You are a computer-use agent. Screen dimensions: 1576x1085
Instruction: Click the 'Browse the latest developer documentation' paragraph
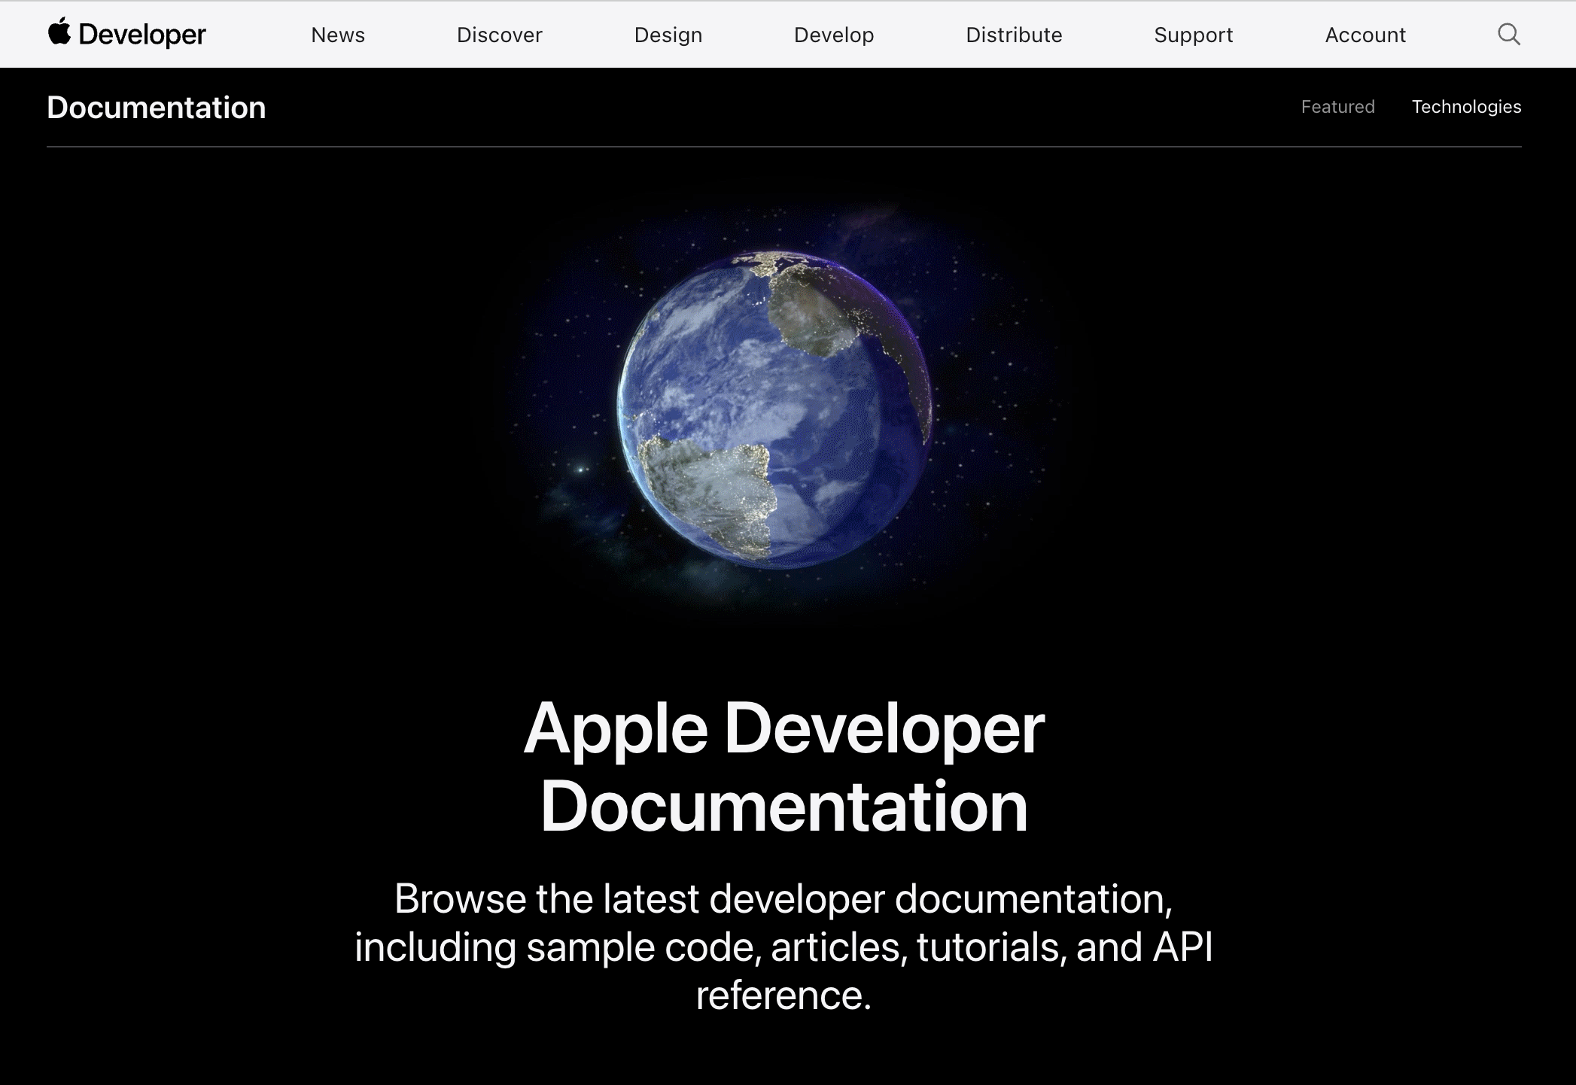tap(784, 947)
